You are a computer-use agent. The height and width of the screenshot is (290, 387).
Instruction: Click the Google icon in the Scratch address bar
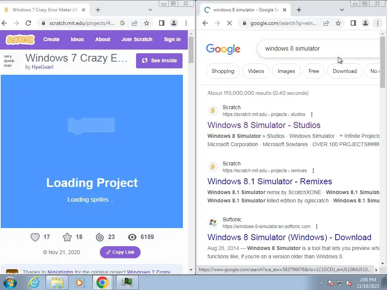122,23
